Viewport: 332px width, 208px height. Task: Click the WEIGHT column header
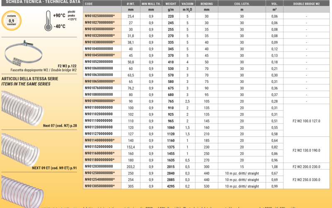[x=171, y=3]
